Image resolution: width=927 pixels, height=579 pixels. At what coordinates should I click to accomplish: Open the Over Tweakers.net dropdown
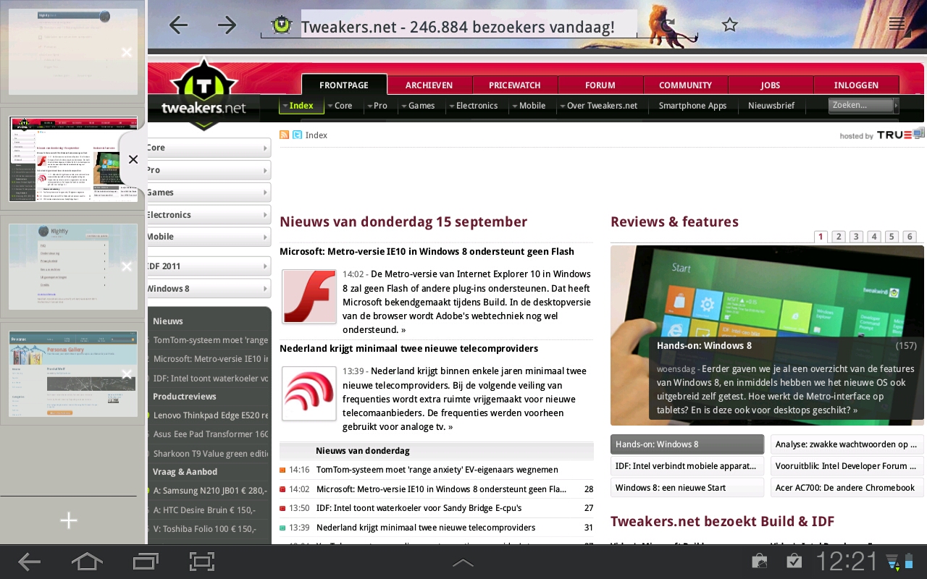(598, 106)
